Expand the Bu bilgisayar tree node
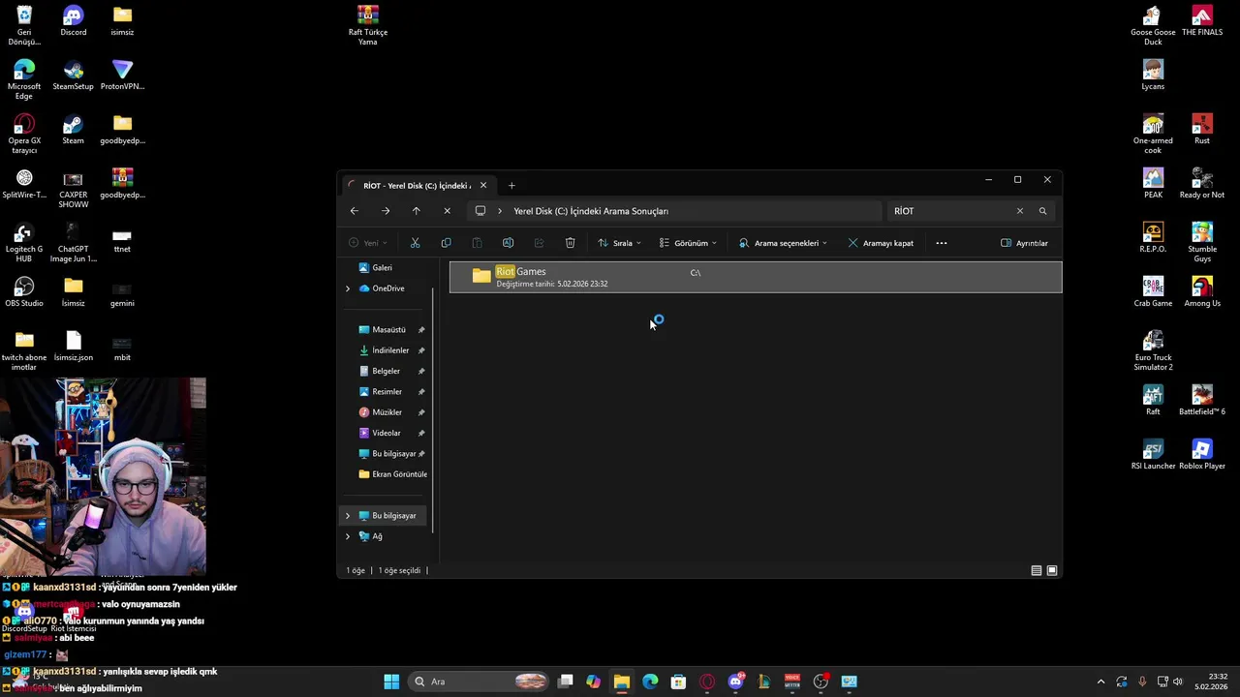This screenshot has height=697, width=1240. [x=348, y=516]
